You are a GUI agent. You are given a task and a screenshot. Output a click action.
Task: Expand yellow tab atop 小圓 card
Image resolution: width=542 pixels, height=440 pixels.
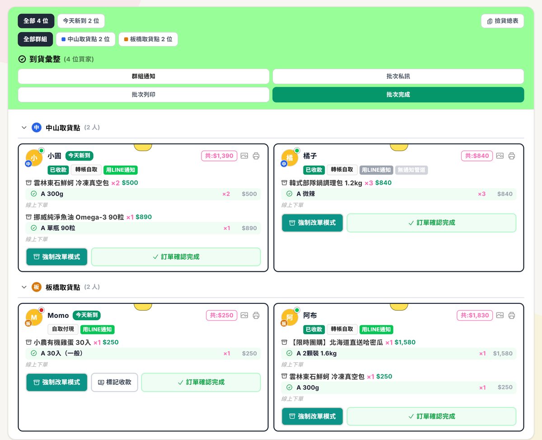coord(143,147)
